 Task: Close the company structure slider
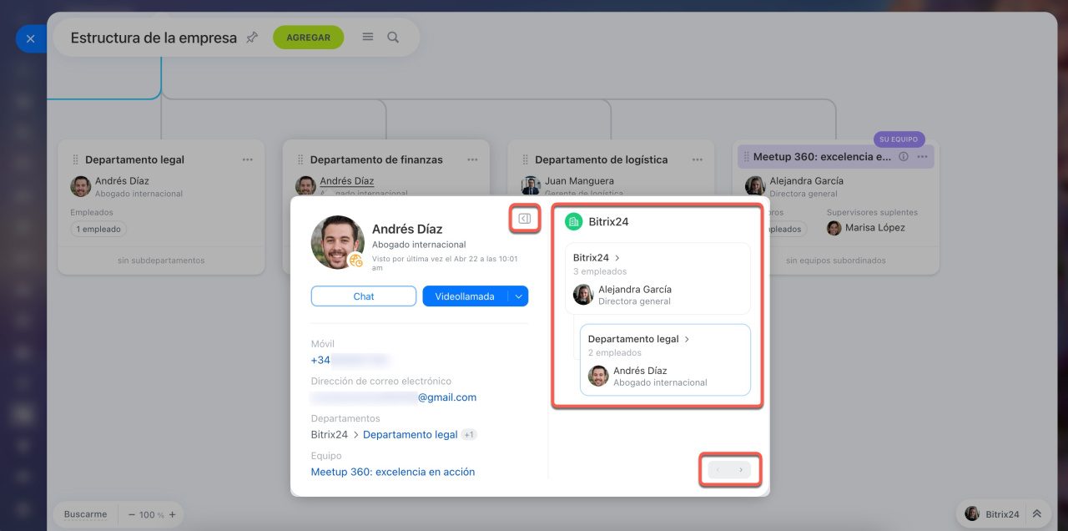(x=30, y=38)
